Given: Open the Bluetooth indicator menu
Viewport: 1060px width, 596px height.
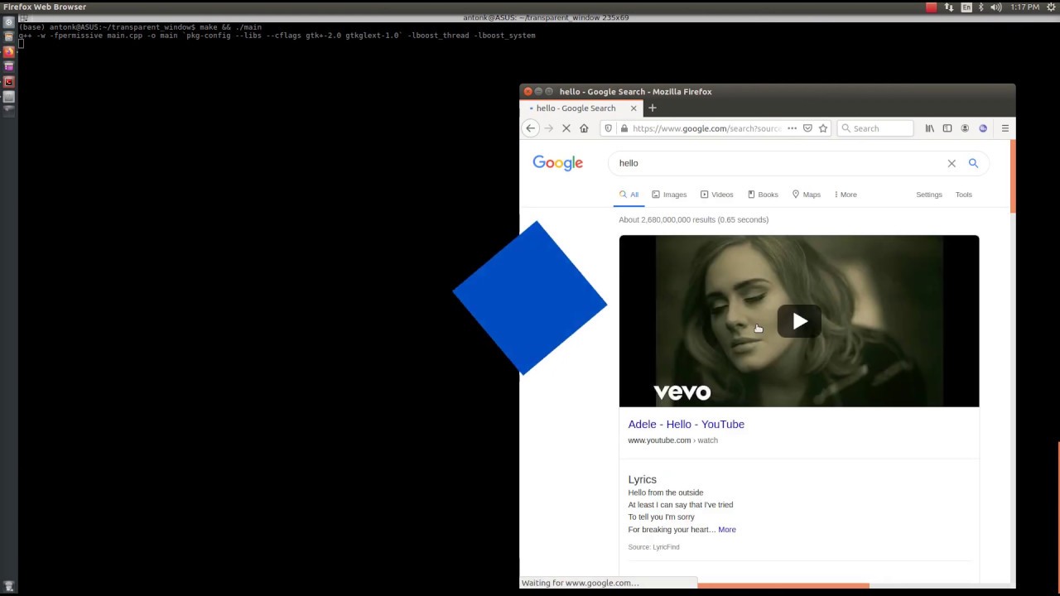Looking at the screenshot, I should point(980,7).
